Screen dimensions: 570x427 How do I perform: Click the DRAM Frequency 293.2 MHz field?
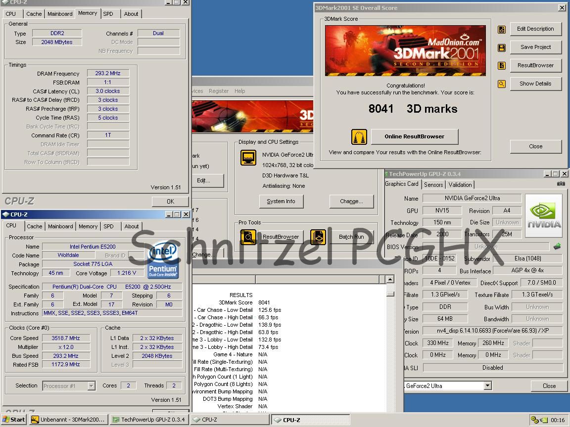108,73
